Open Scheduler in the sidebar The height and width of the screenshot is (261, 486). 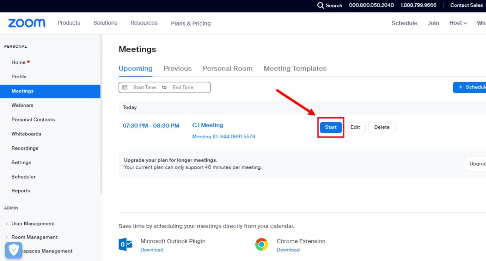(x=24, y=177)
